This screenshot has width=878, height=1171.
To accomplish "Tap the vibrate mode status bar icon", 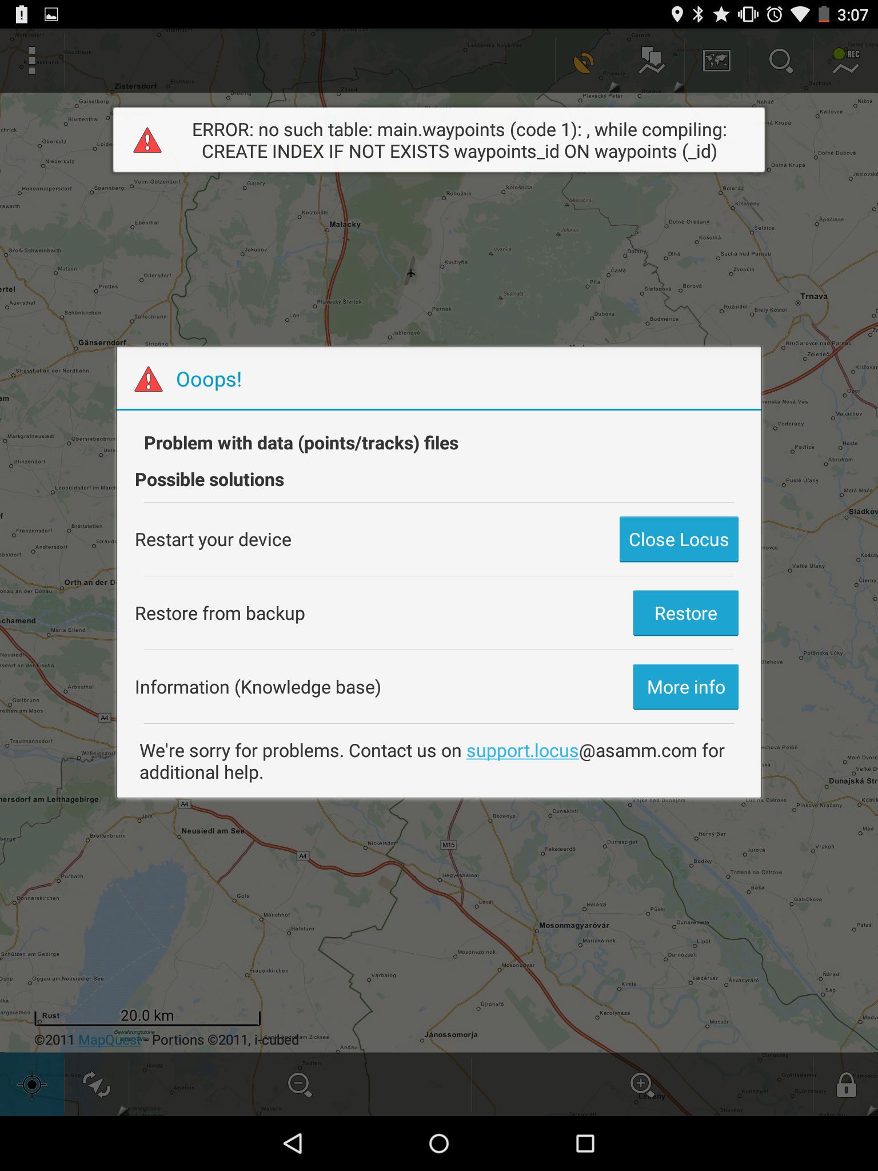I will coord(748,14).
